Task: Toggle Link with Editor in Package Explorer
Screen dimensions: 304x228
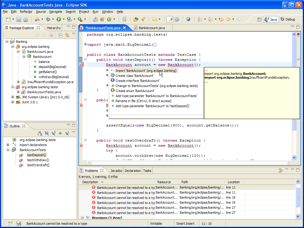Action: [67, 35]
